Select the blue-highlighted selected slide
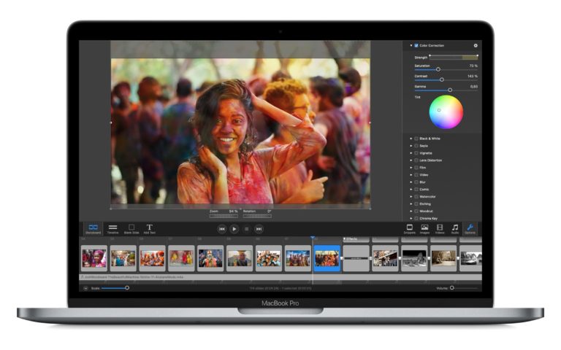Screen dimensions: 561x350 (327, 258)
